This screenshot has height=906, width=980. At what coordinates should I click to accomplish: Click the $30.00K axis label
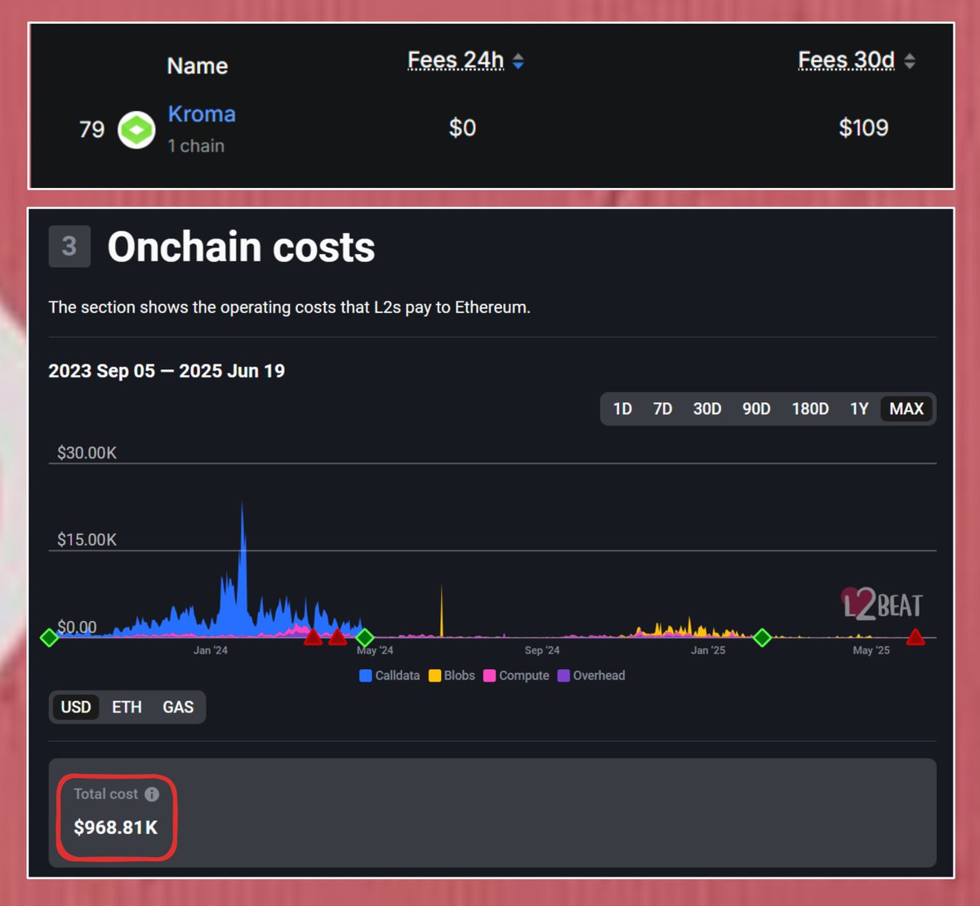coord(87,453)
